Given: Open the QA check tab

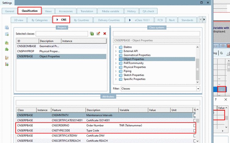Looking at the screenshot, I should point(148,11).
